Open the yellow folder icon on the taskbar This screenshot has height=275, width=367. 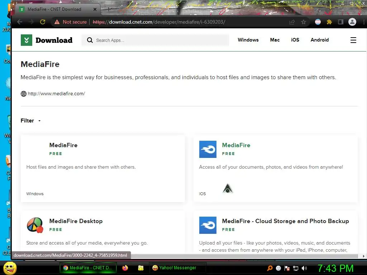[140, 268]
